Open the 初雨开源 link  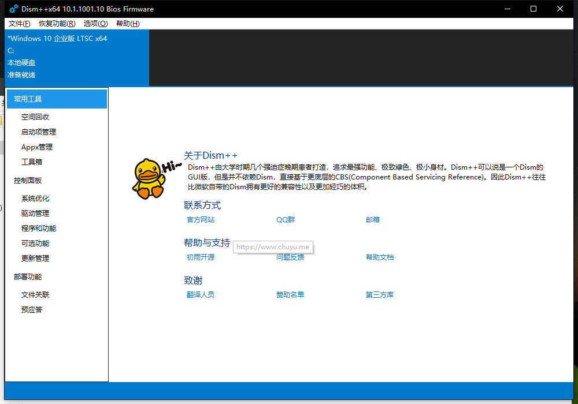pos(201,257)
